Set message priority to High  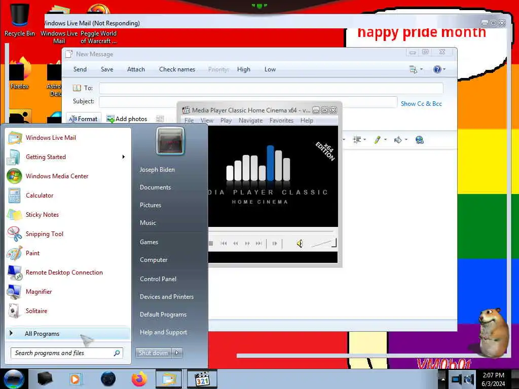[244, 69]
